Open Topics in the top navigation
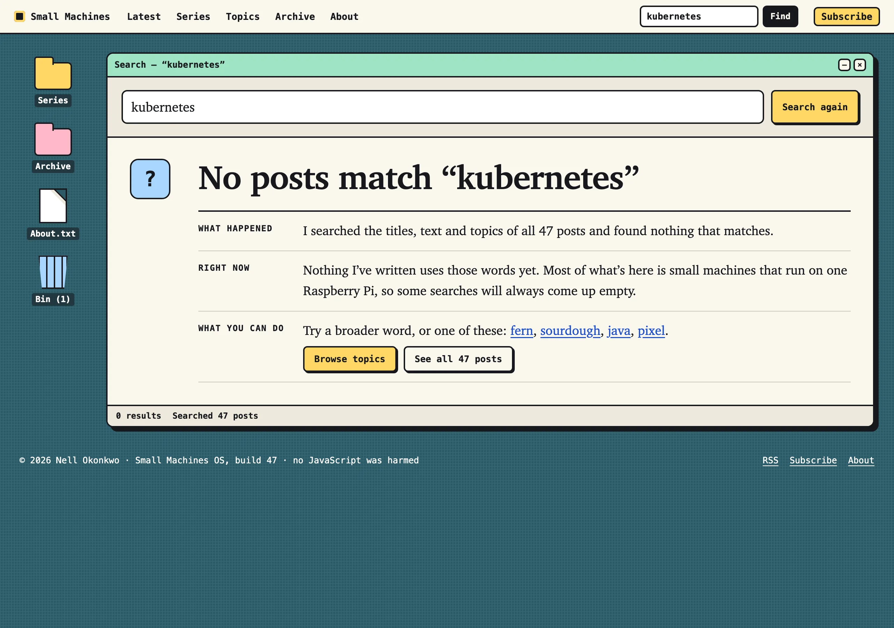The image size is (894, 628). tap(243, 16)
